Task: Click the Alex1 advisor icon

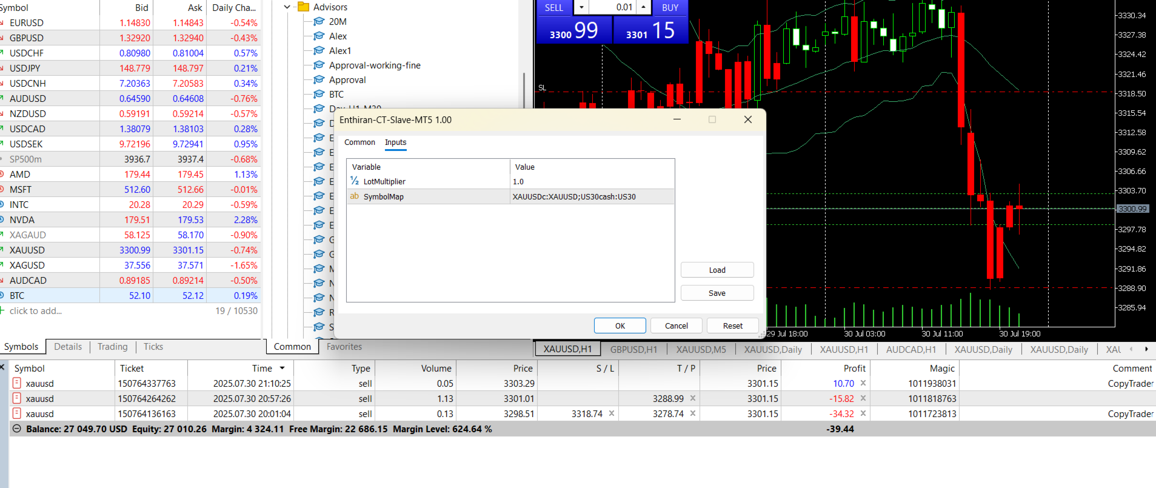Action: point(319,50)
